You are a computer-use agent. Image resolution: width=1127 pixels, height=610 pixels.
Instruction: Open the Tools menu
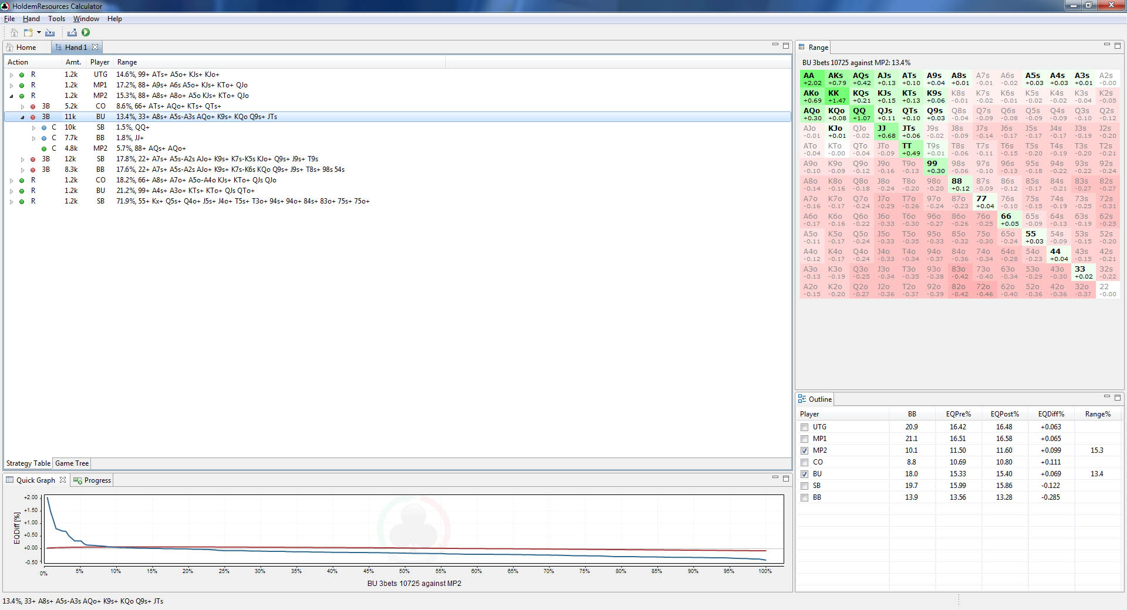[x=56, y=19]
